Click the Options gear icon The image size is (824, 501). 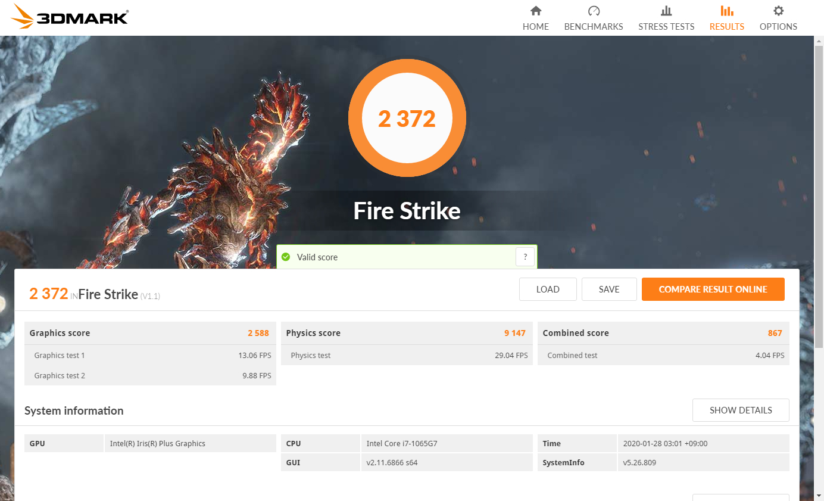(x=778, y=11)
